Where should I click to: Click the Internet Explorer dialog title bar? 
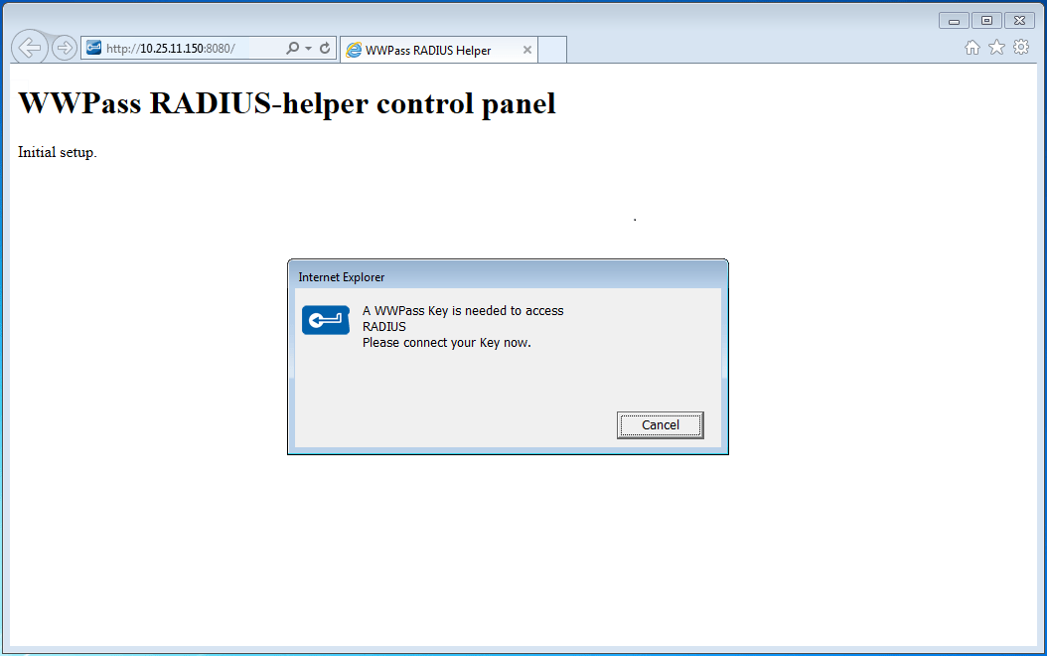pyautogui.click(x=508, y=276)
